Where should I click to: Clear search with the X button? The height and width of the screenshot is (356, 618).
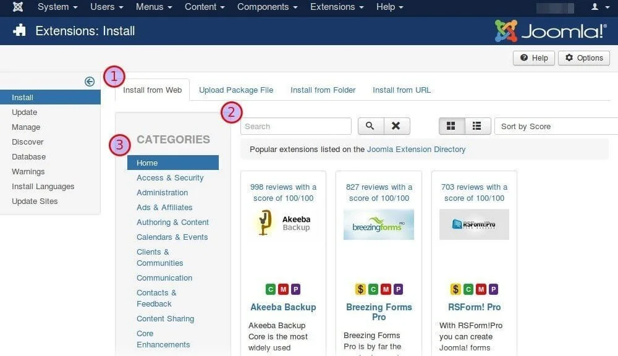coord(396,126)
